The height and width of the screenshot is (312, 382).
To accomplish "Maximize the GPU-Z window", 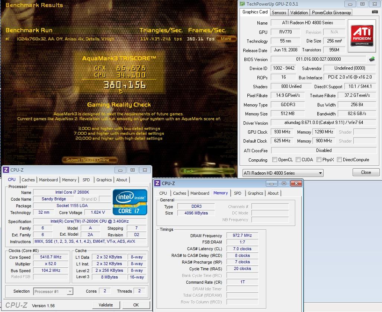I will click(363, 4).
